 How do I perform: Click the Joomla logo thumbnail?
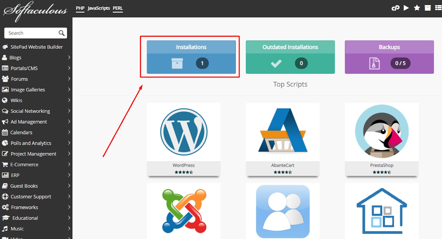pyautogui.click(x=184, y=211)
